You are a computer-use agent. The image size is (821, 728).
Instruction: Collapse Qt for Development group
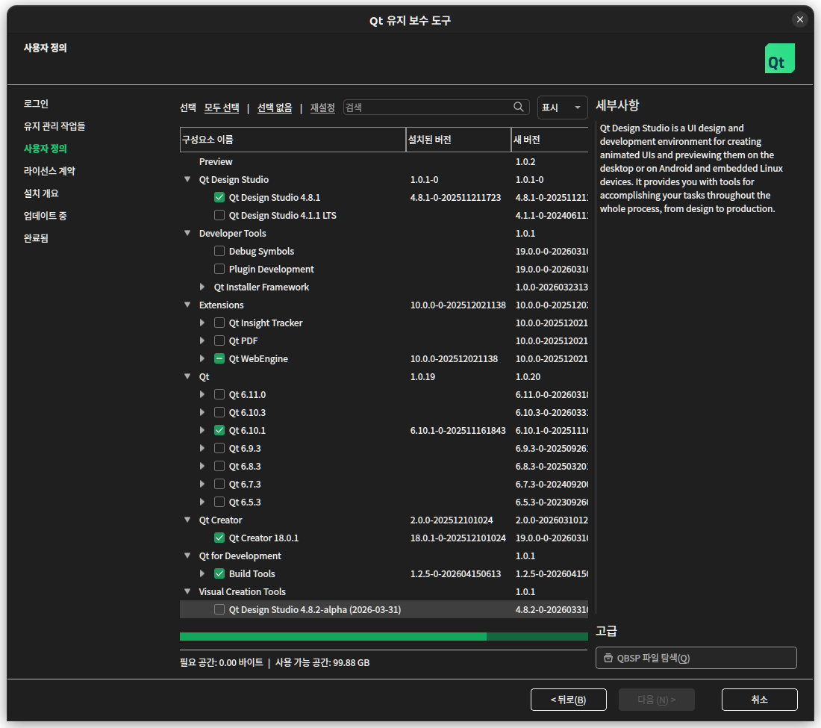187,556
